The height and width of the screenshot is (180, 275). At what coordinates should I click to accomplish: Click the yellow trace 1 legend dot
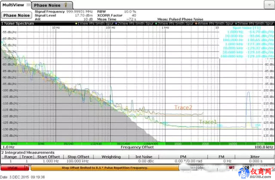tap(76, 24)
